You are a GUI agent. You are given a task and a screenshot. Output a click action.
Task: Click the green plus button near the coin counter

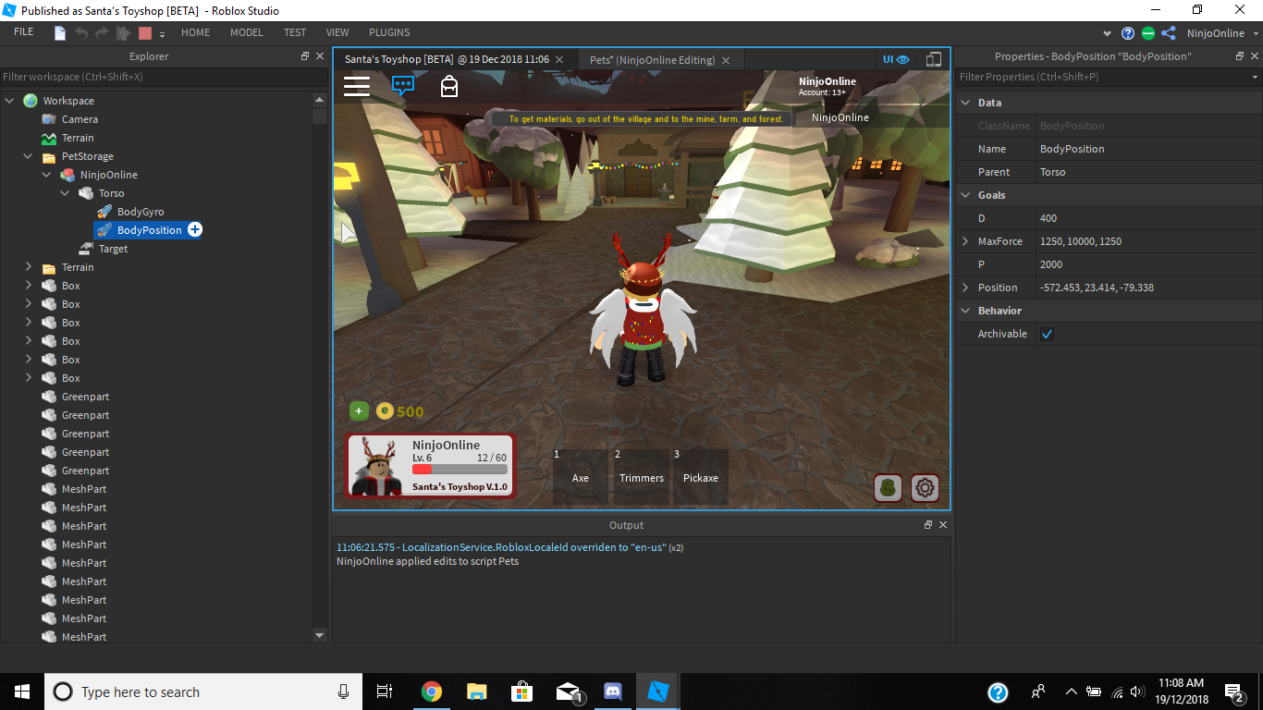359,410
